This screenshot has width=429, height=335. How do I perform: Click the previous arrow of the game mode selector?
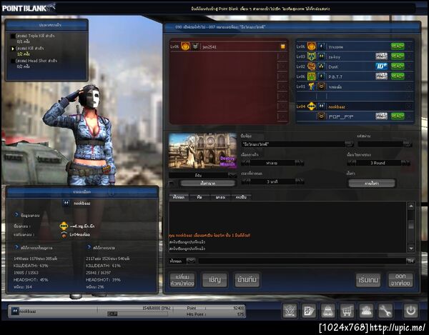point(246,163)
